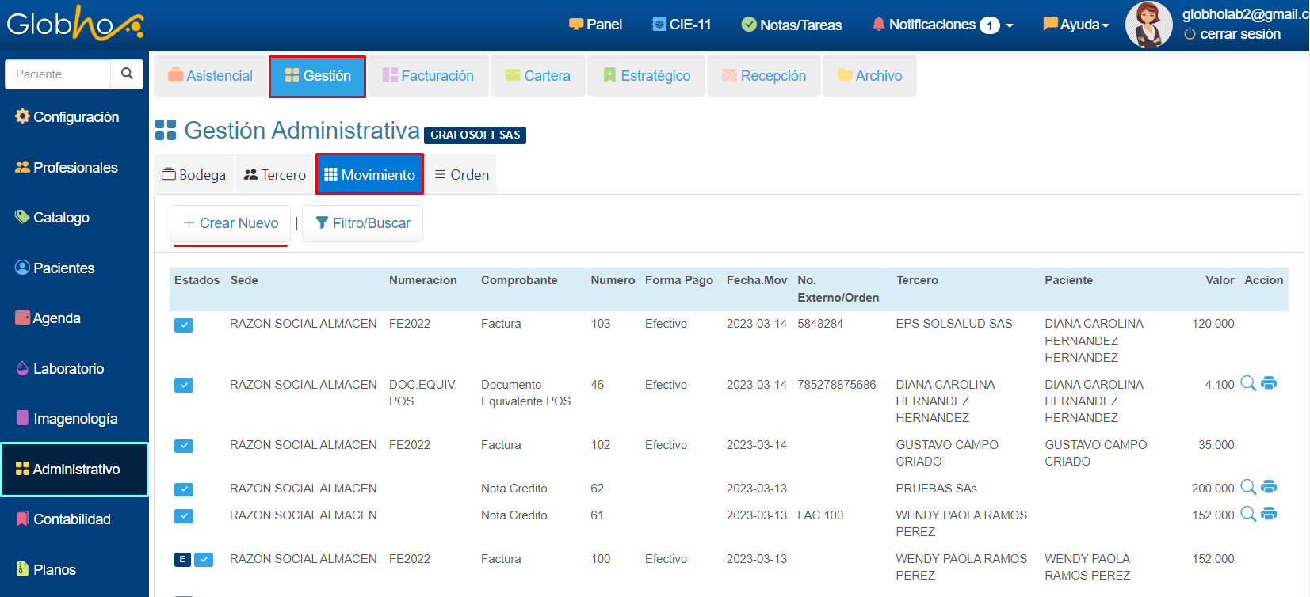The width and height of the screenshot is (1310, 597).
Task: Click the printer icon on Nota Credito 61 row
Action: [x=1269, y=514]
